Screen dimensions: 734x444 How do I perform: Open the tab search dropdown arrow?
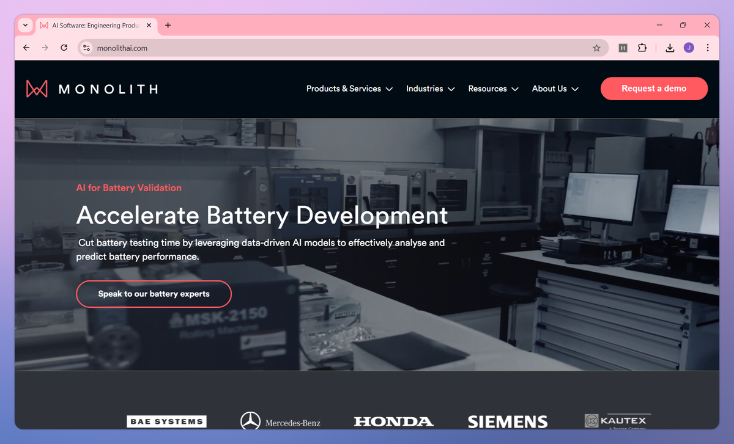tap(24, 26)
